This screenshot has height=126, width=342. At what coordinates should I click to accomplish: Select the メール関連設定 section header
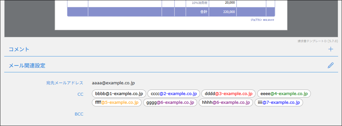[x=27, y=66]
